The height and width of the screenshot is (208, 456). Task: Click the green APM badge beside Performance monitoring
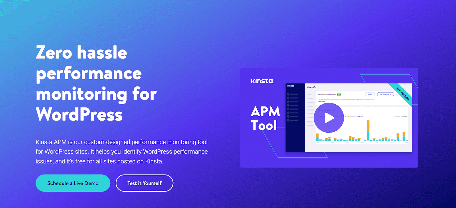point(339,94)
